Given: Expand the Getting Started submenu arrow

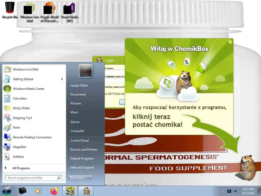Looking at the screenshot, I should pos(62,79).
